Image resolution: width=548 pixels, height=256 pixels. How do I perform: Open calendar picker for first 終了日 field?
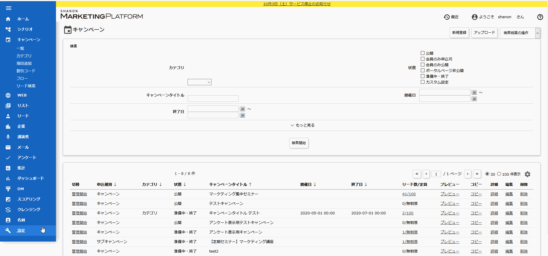[242, 109]
